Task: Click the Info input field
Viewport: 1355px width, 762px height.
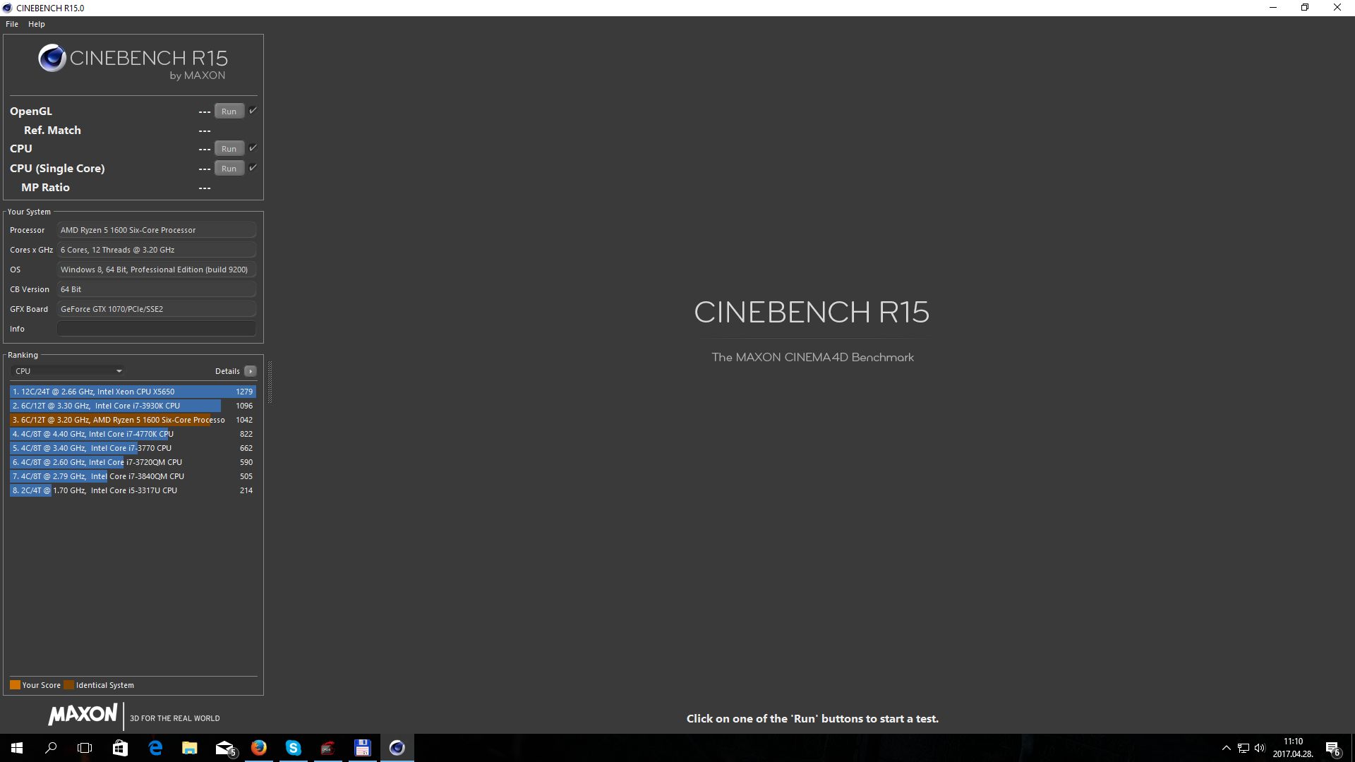Action: (157, 329)
